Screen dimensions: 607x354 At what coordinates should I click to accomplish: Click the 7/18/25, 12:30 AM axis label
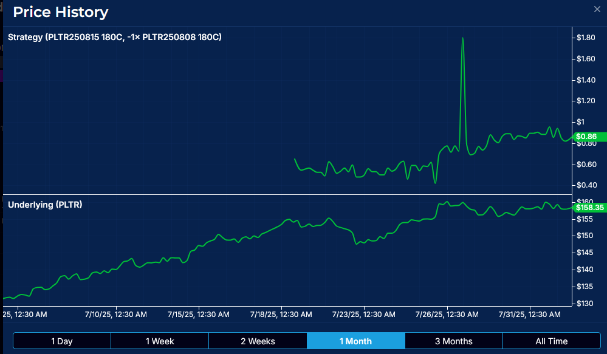[x=281, y=315]
